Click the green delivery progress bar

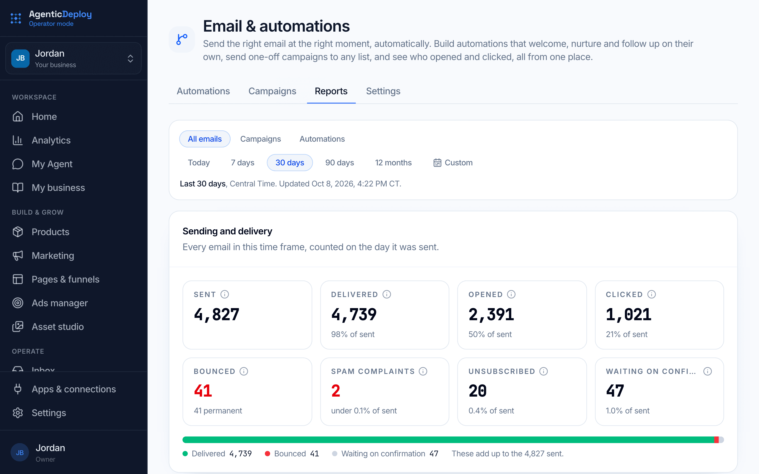click(x=448, y=440)
